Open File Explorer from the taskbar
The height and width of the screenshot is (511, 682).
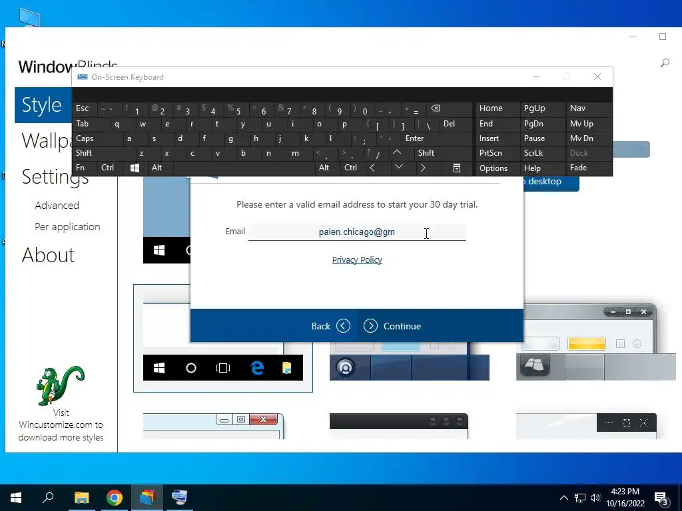tap(81, 498)
